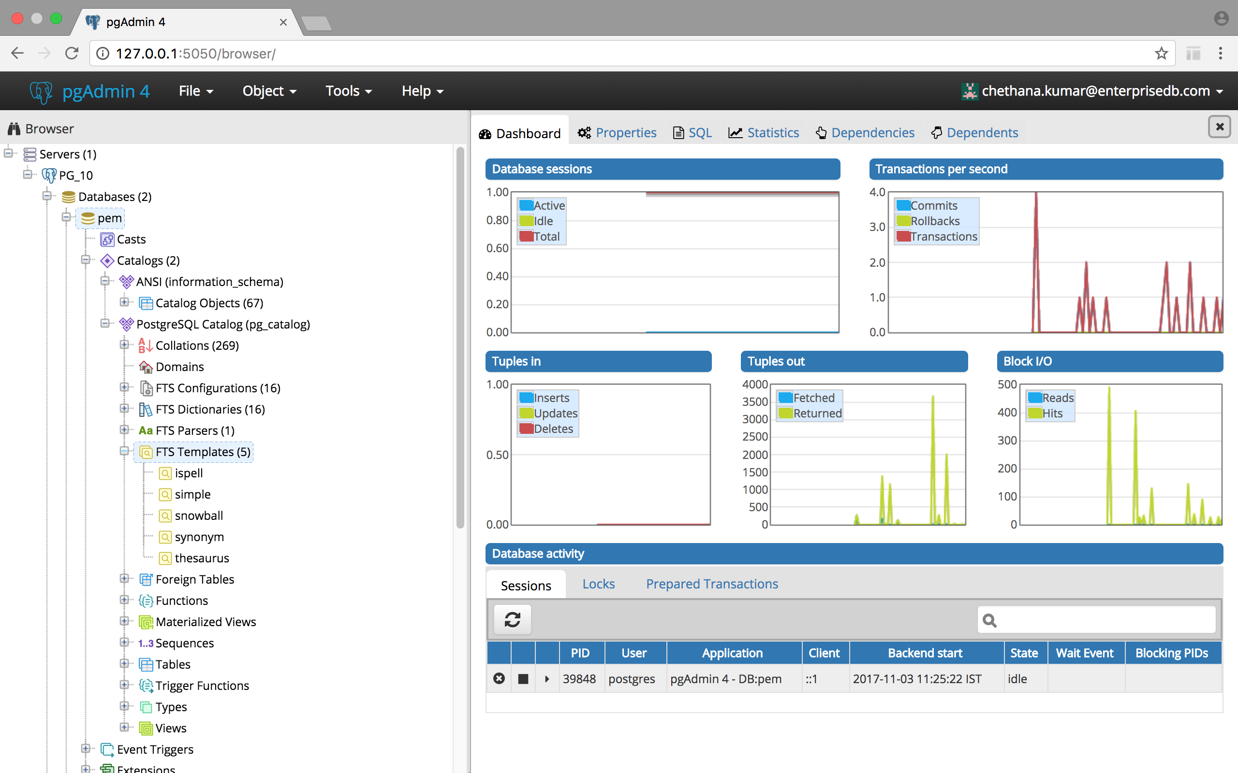
Task: Open the Tools menu
Action: coord(348,91)
